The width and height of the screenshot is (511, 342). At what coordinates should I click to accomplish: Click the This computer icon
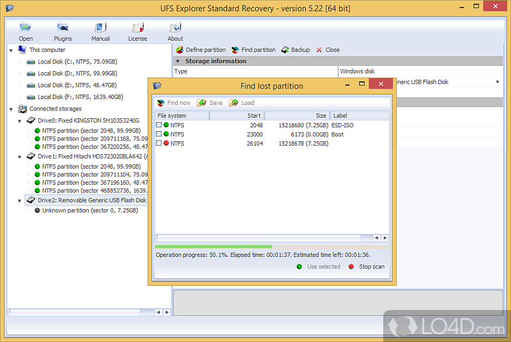22,50
